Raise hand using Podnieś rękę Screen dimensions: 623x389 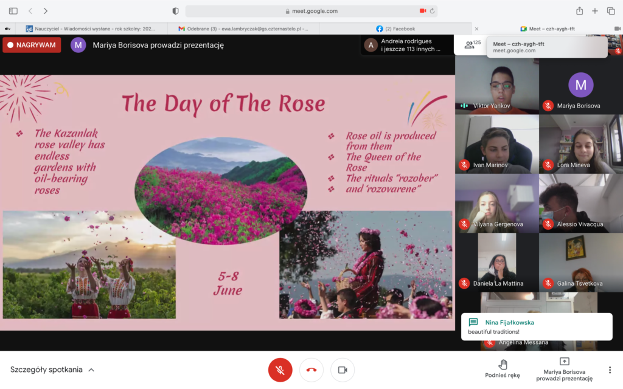click(503, 369)
